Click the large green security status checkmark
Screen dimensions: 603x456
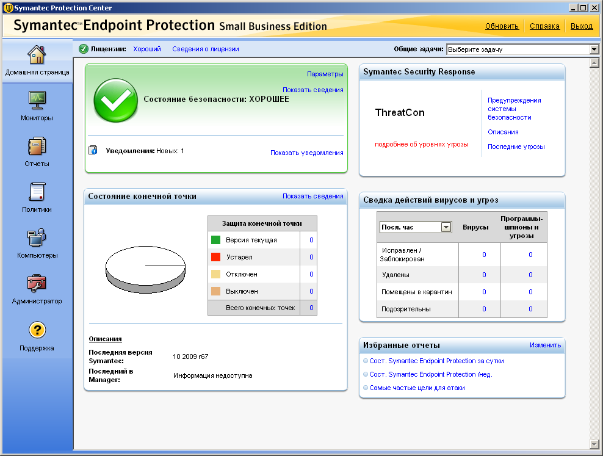tap(115, 101)
